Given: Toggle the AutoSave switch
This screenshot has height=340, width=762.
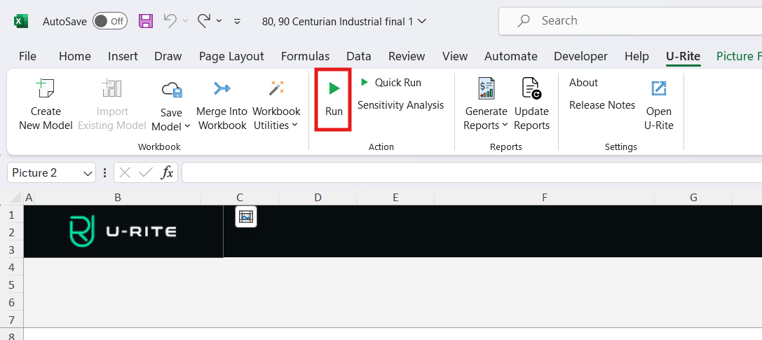Looking at the screenshot, I should pos(110,21).
